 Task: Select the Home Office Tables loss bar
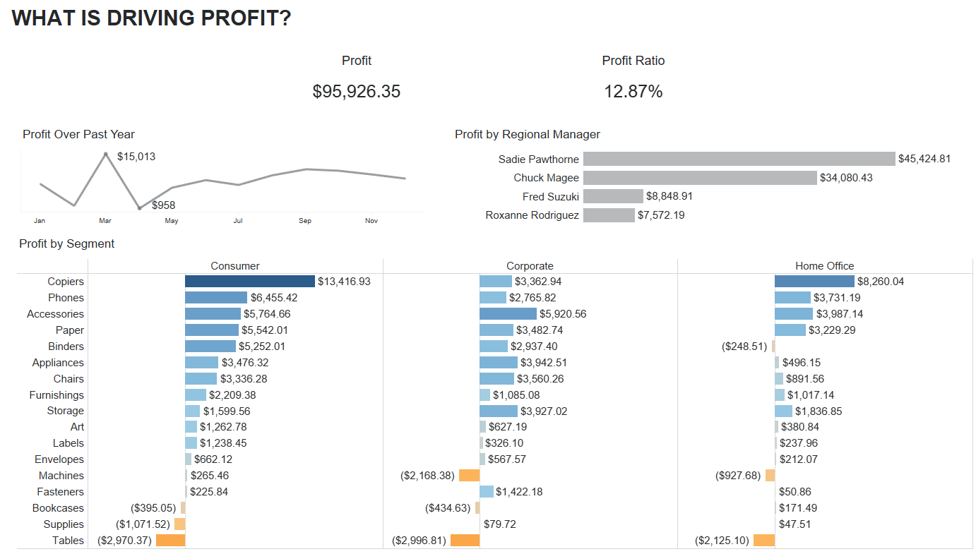click(763, 541)
